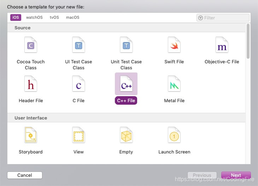Click the "Unit Test Case Class" label

(126, 65)
